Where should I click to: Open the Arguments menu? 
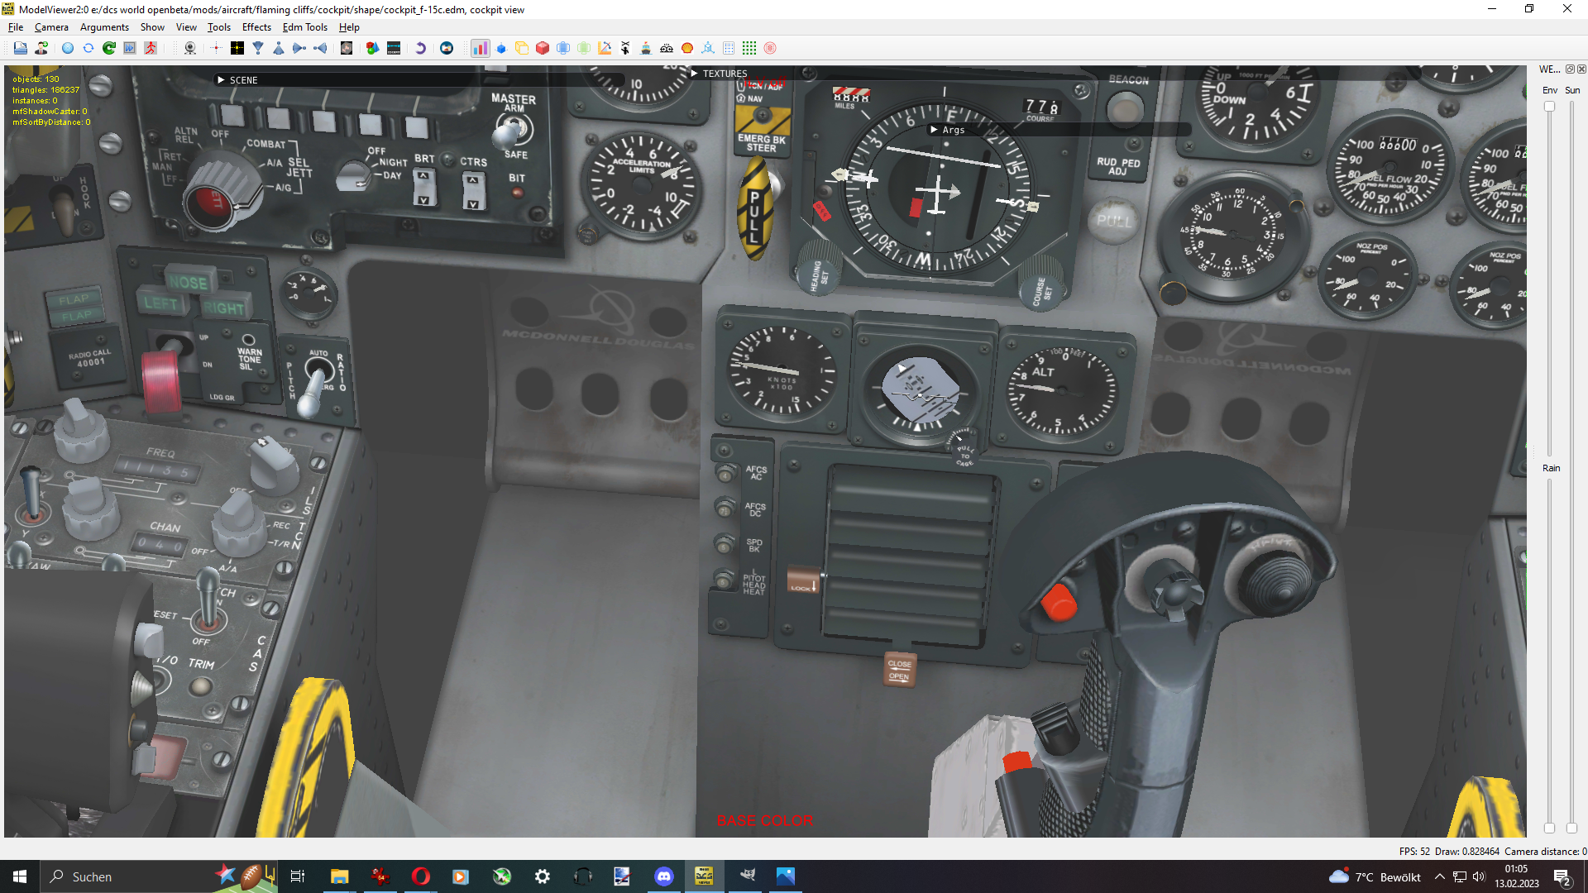104,27
